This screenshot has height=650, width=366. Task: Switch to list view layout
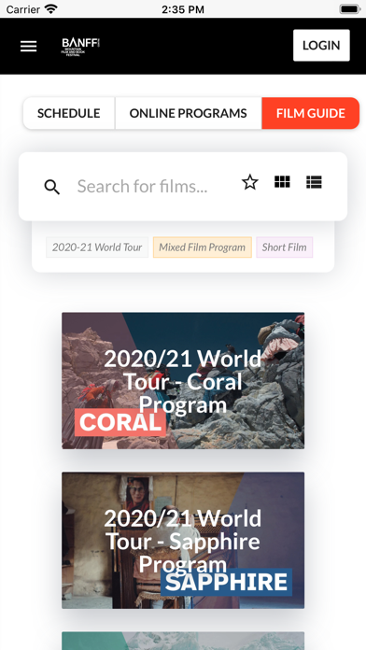314,182
